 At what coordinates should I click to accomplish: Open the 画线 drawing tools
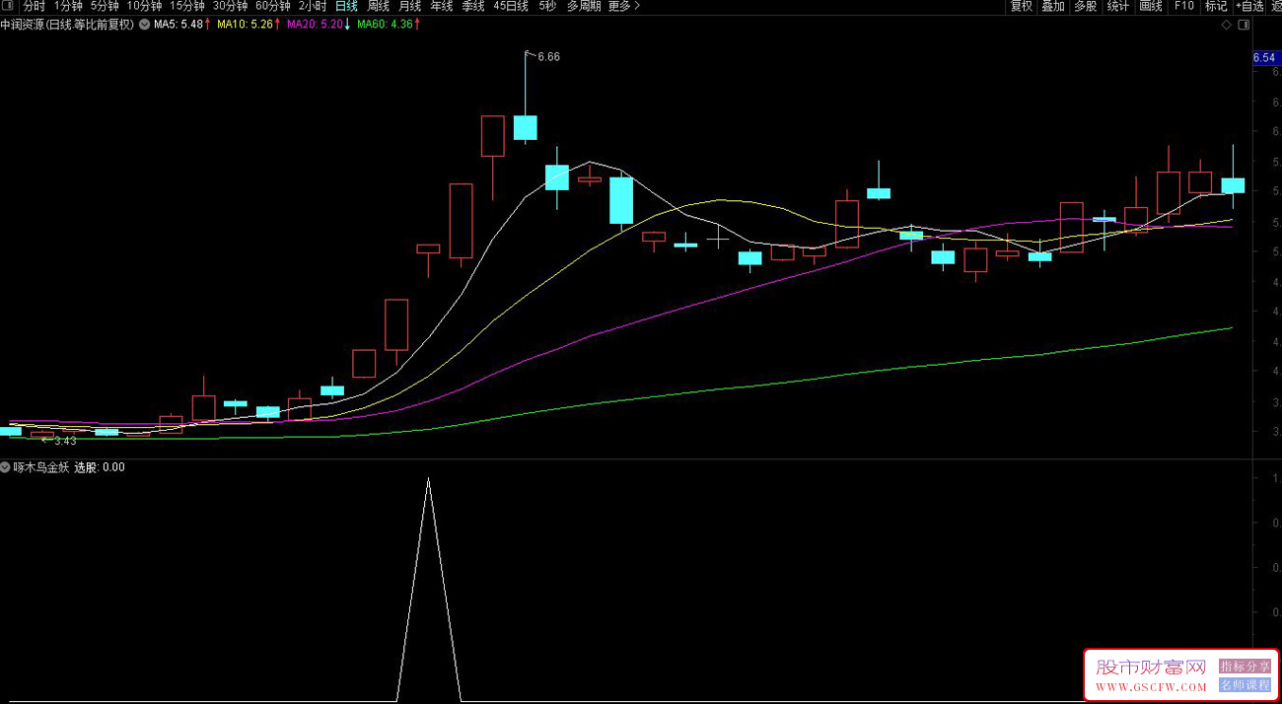pyautogui.click(x=1151, y=6)
